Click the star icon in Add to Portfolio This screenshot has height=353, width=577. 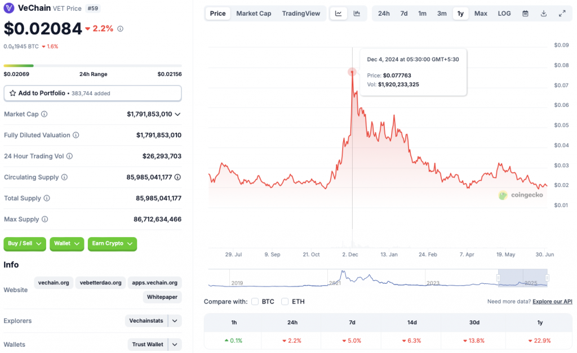point(12,93)
